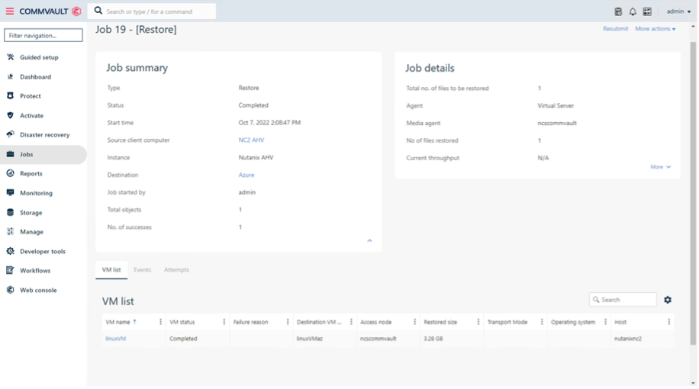Viewport: 699px width, 389px height.
Task: Click the VM list Search box
Action: pyautogui.click(x=623, y=300)
